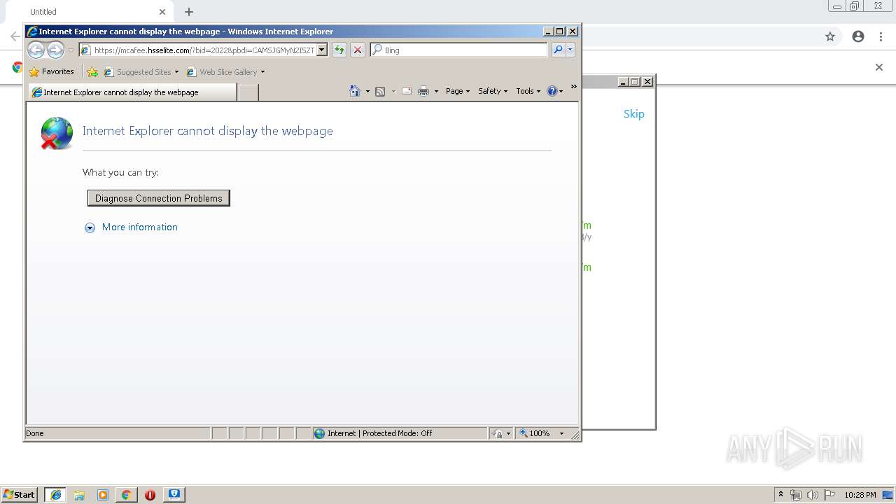The image size is (896, 504).
Task: Add to Favorites bar star-arrow icon
Action: pyautogui.click(x=92, y=71)
